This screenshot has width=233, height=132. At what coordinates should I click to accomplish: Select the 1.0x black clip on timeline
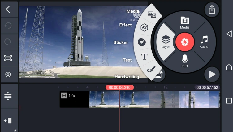pos(74,99)
